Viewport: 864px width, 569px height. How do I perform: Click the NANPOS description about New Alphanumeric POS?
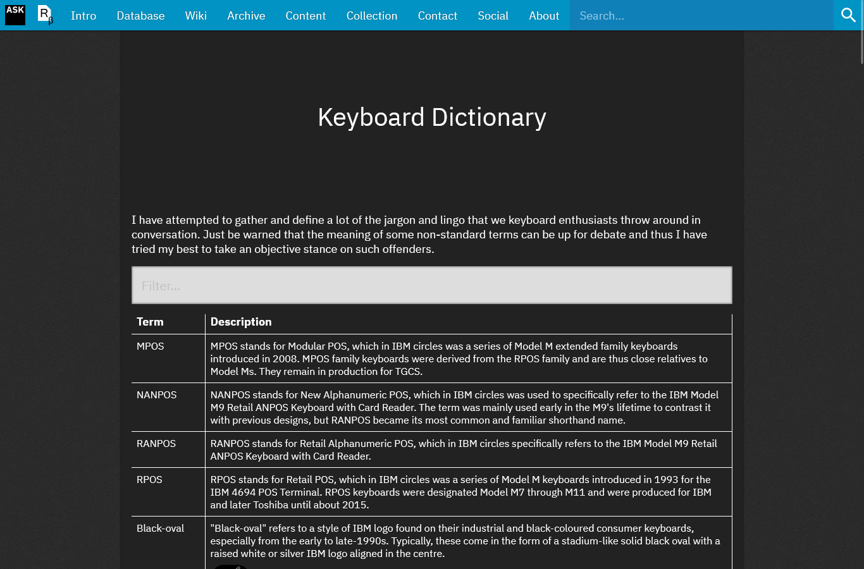[x=469, y=407]
